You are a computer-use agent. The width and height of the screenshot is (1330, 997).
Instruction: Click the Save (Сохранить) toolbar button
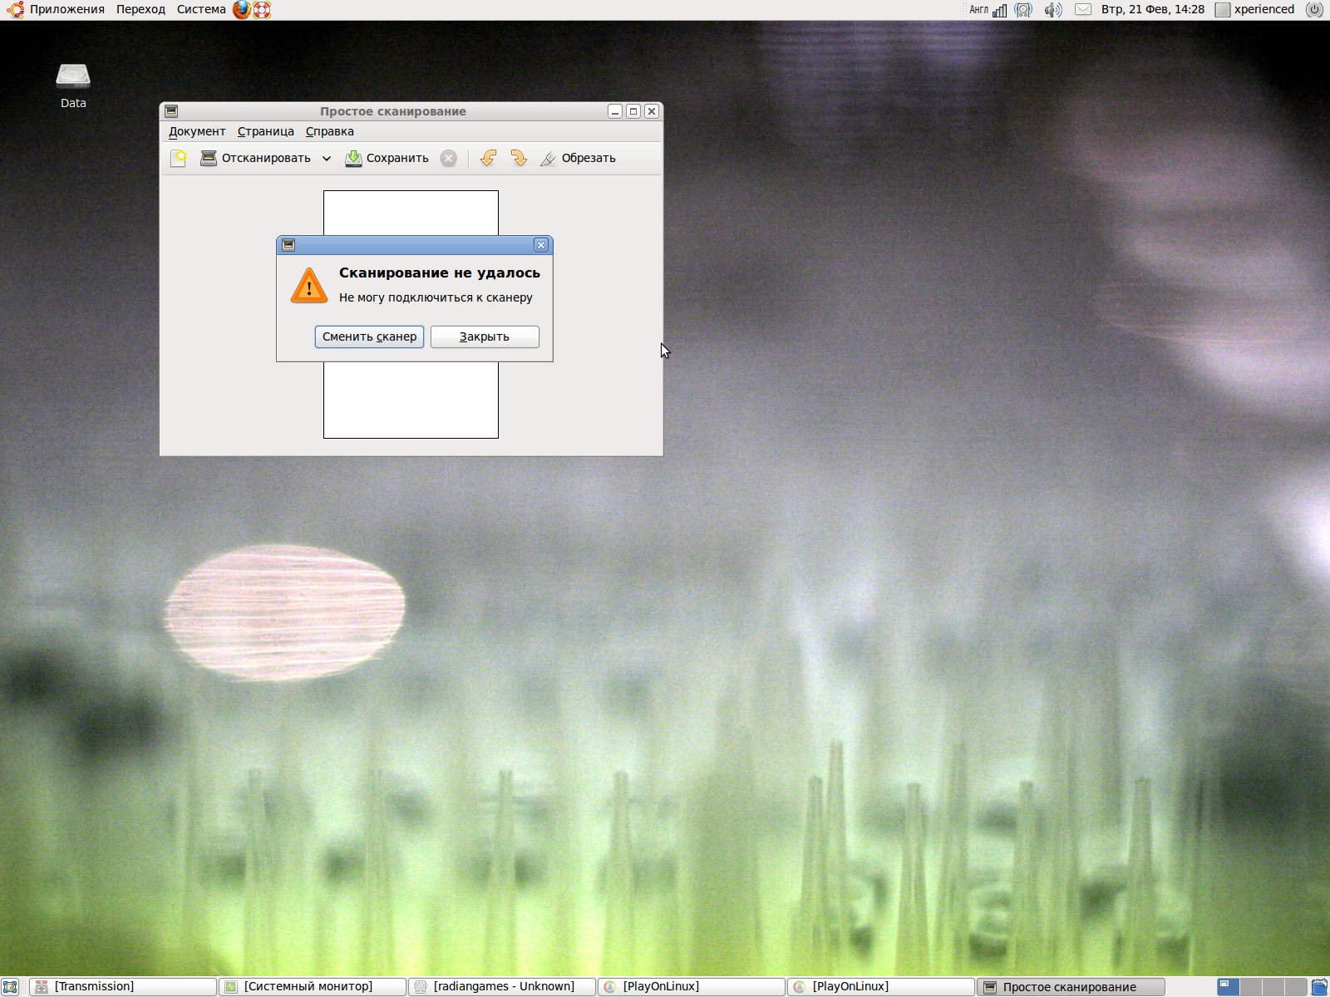[387, 158]
